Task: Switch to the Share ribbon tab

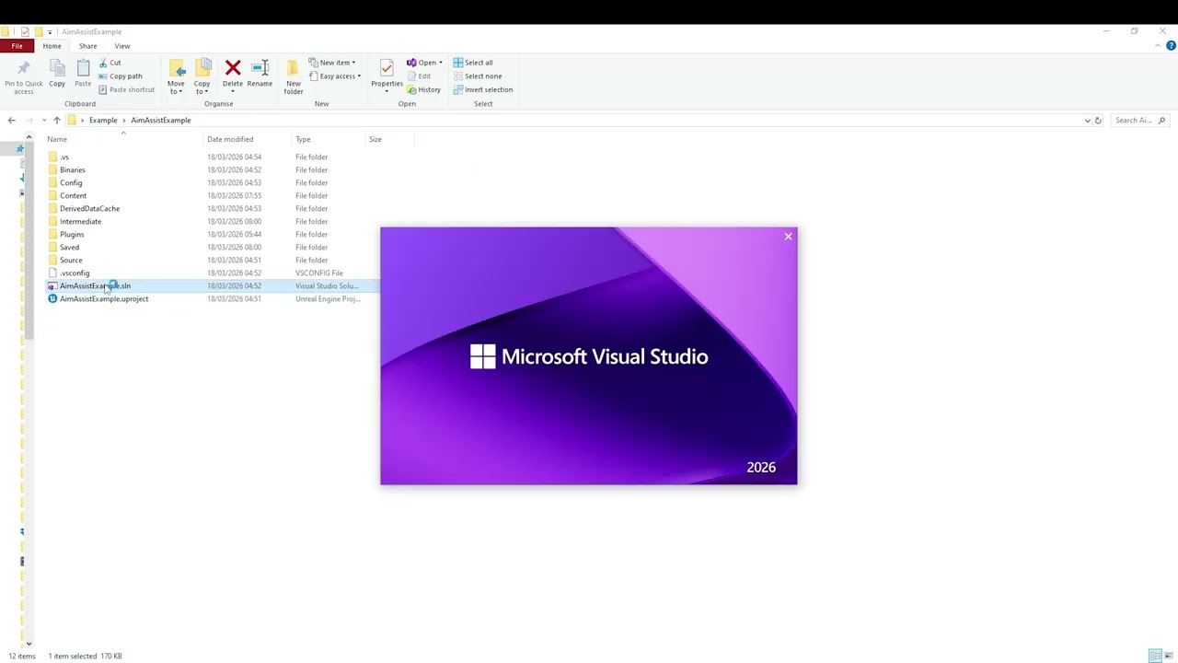Action: pyautogui.click(x=87, y=46)
